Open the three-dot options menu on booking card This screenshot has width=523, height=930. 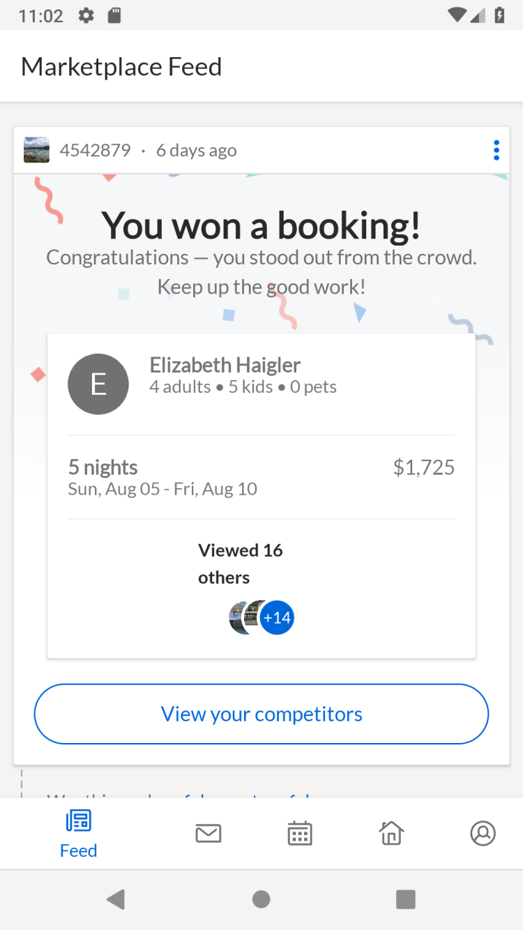click(496, 150)
